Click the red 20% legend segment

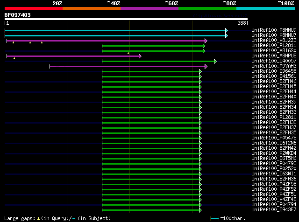[34, 8]
